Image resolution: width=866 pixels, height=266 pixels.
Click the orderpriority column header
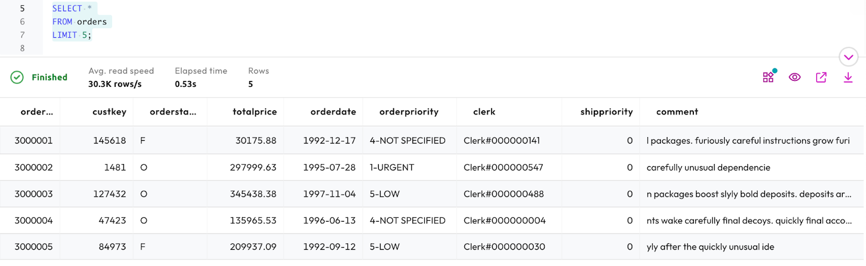coord(409,112)
